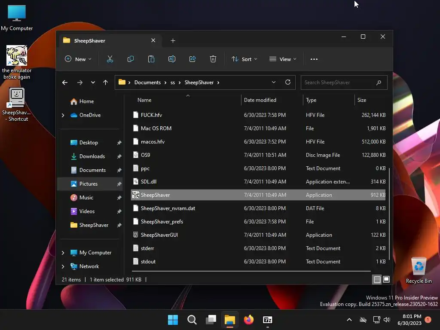Select the SDL.dll file
440x330 pixels.
258,182
